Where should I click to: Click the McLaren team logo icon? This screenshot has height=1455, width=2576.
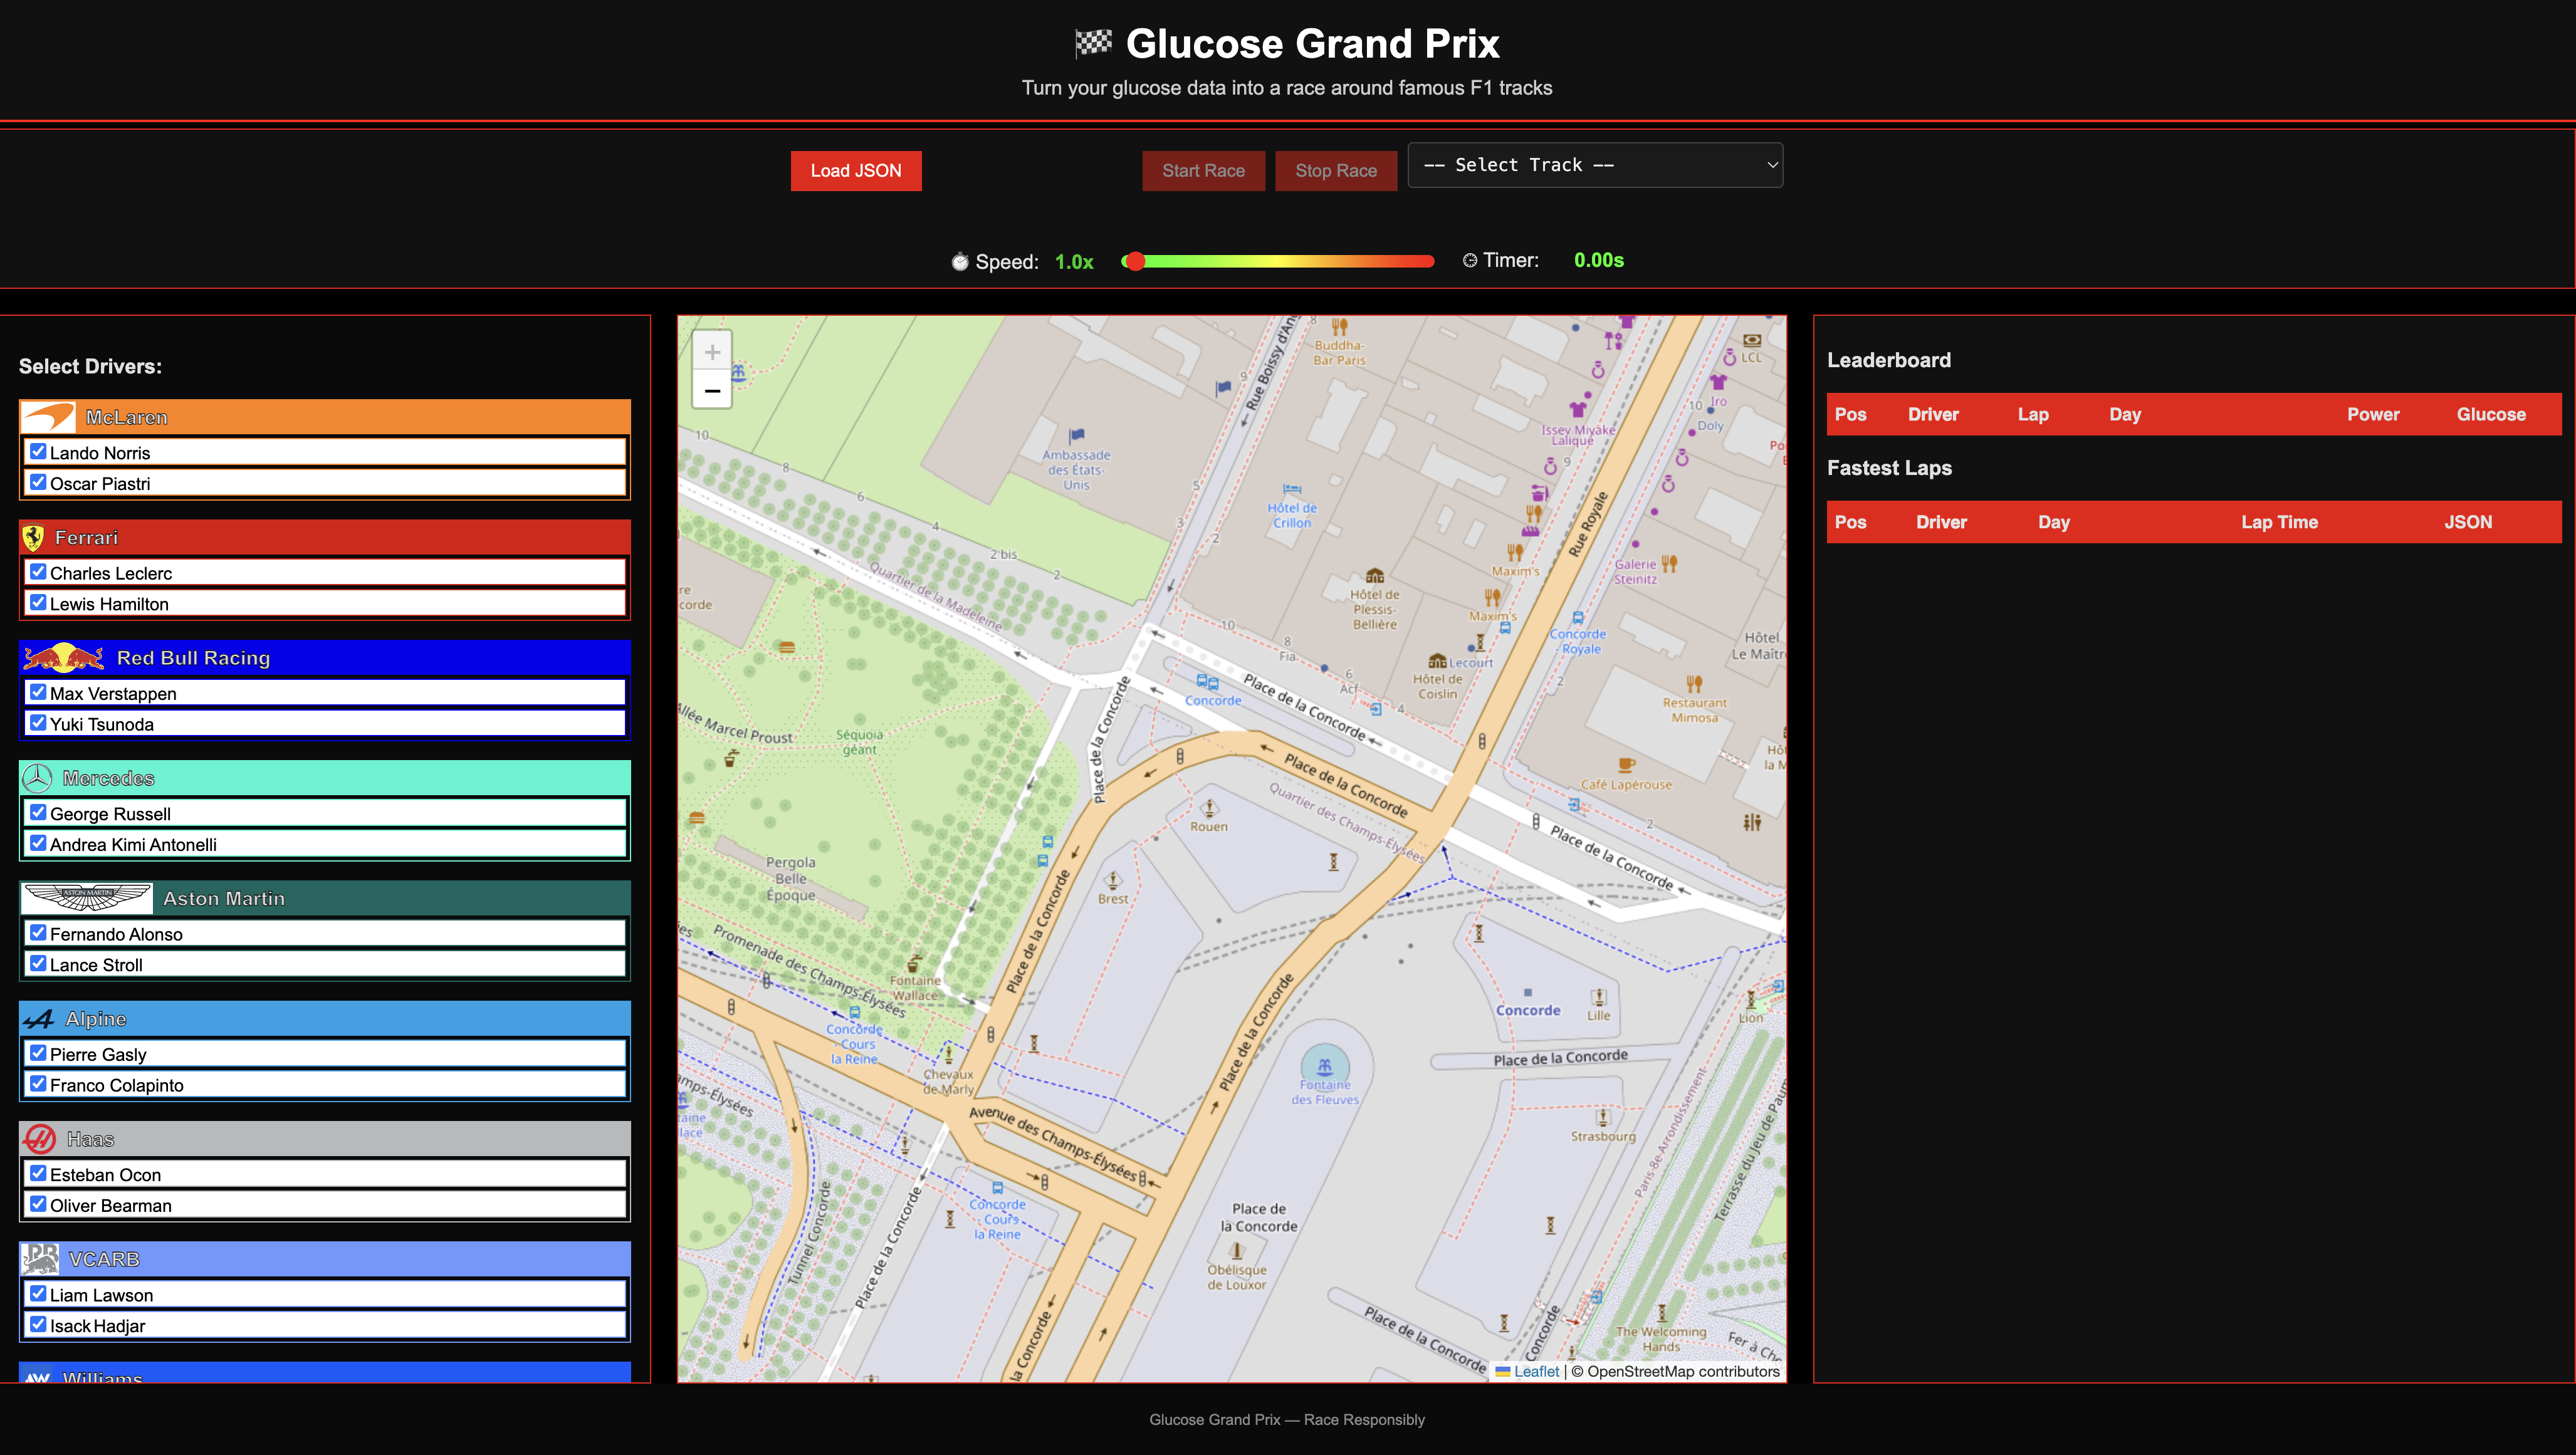[x=48, y=417]
